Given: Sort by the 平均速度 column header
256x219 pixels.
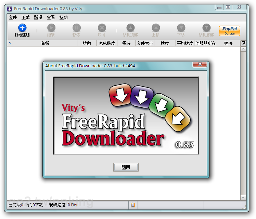Looking at the screenshot, I should click(185, 43).
